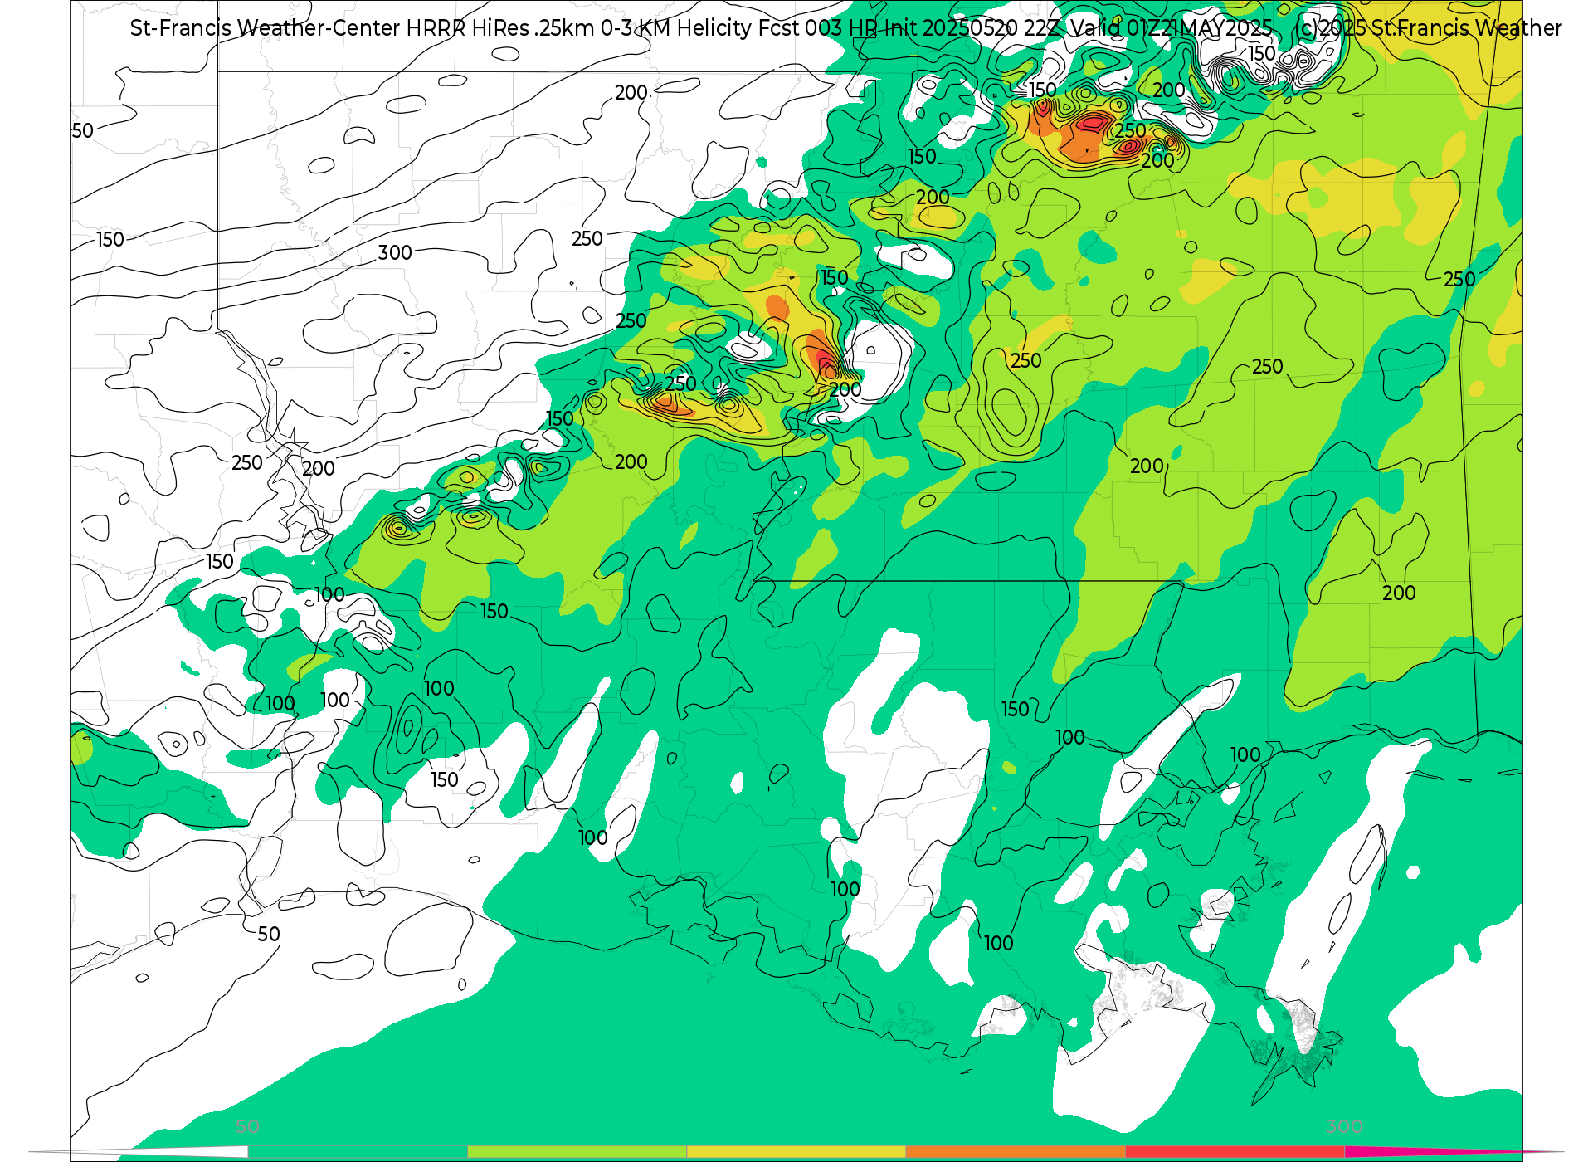1593x1162 pixels.
Task: Click 'Init 20250520 22Z' in the title
Action: coord(972,28)
